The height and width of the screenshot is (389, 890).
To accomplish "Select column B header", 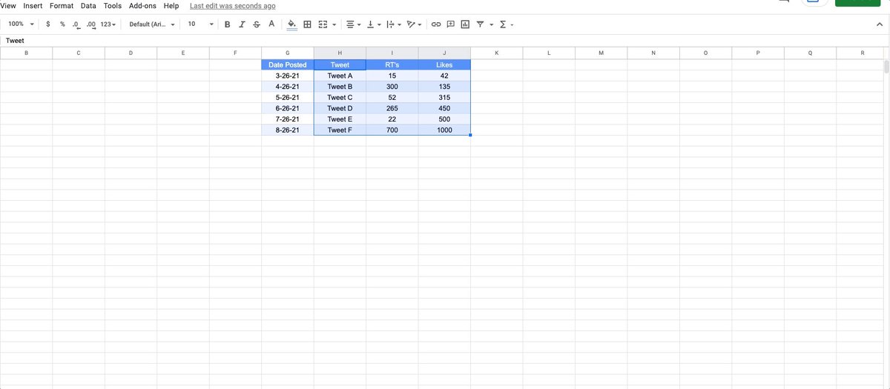I will pyautogui.click(x=27, y=53).
